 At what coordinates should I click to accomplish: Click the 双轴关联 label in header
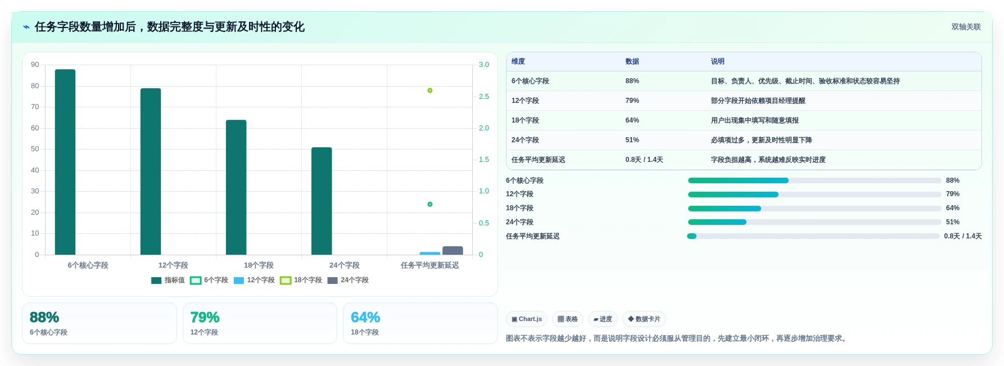966,27
